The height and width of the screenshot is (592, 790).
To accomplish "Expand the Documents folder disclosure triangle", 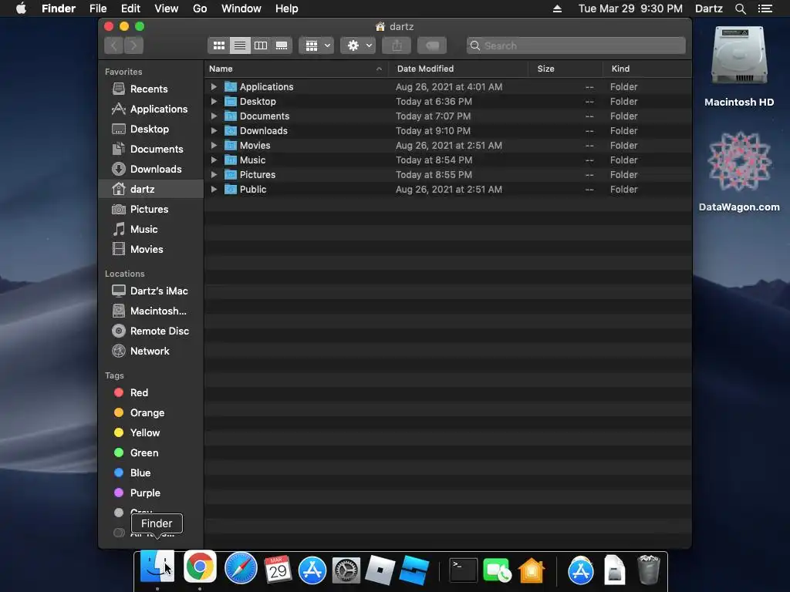I will click(x=214, y=116).
